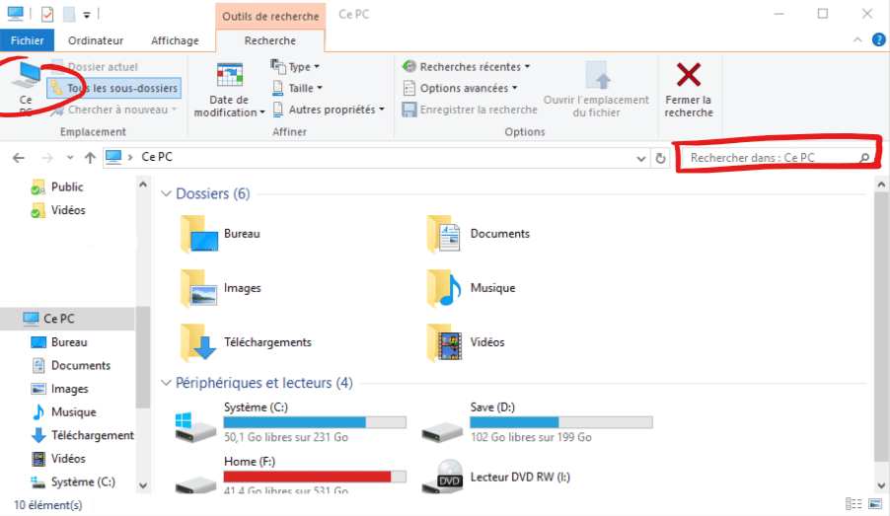Select the Recherche tab

[x=270, y=40]
